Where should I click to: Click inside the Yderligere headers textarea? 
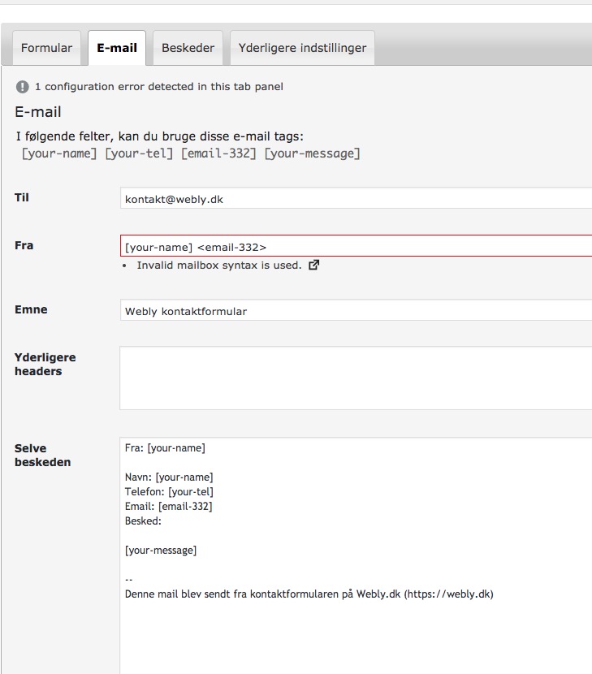click(x=356, y=378)
